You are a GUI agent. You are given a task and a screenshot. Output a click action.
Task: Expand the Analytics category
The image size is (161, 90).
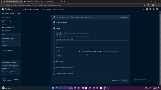tap(11, 42)
